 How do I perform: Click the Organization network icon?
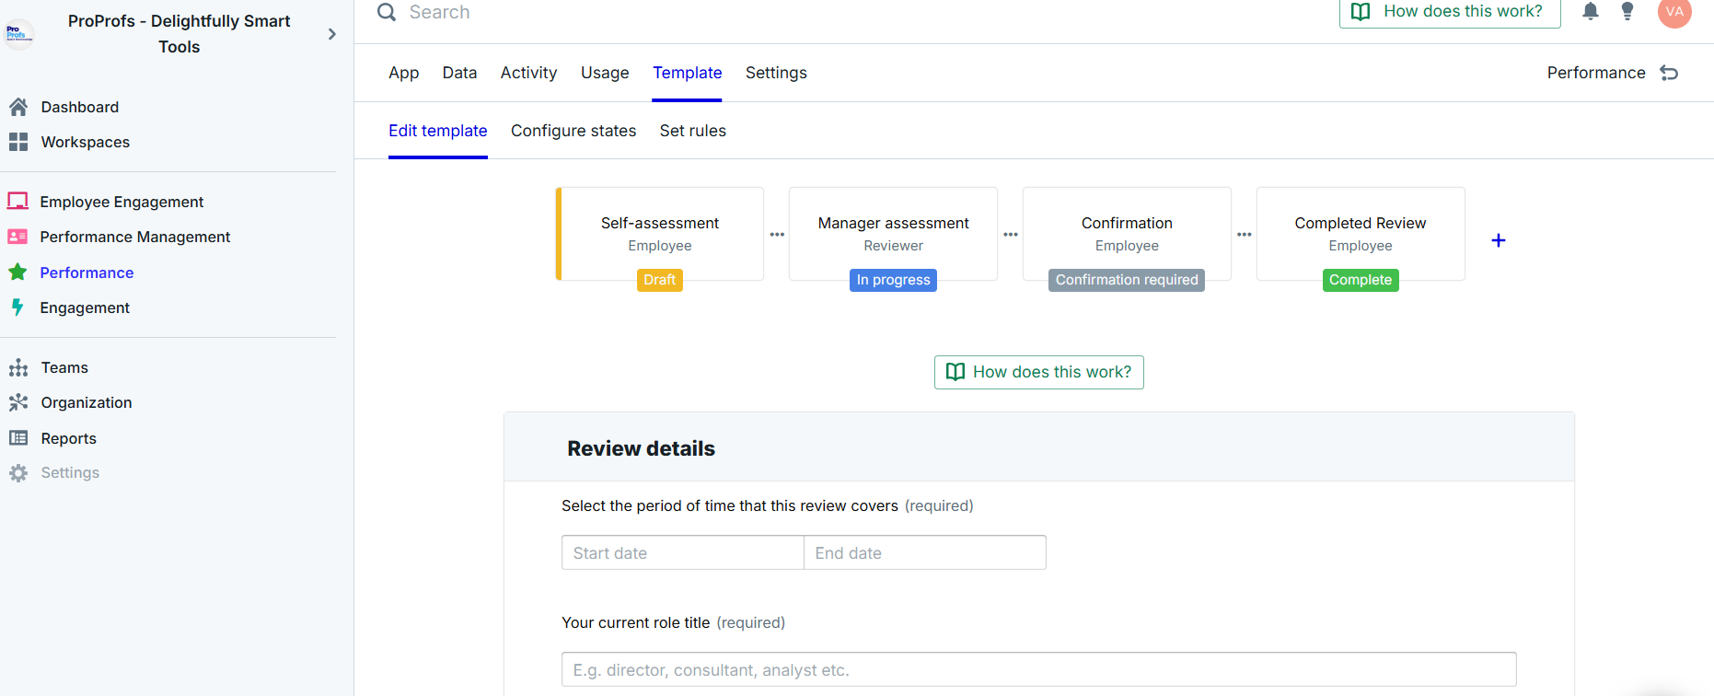pos(18,402)
